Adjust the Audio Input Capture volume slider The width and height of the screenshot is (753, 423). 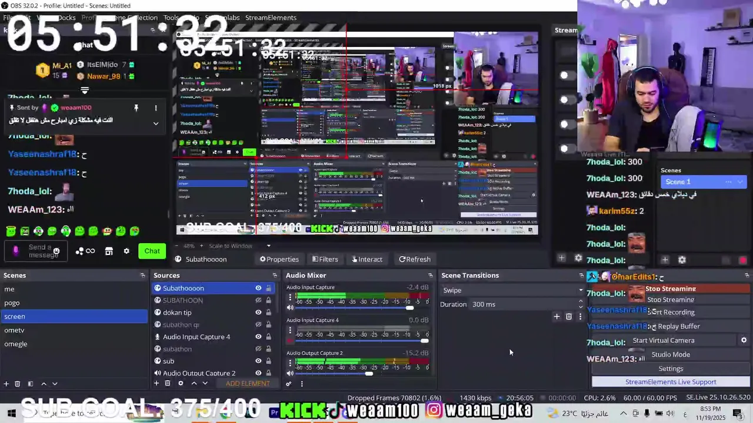tap(409, 308)
